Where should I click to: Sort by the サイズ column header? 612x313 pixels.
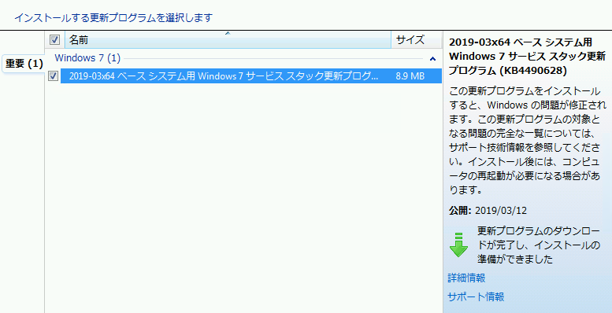(416, 40)
